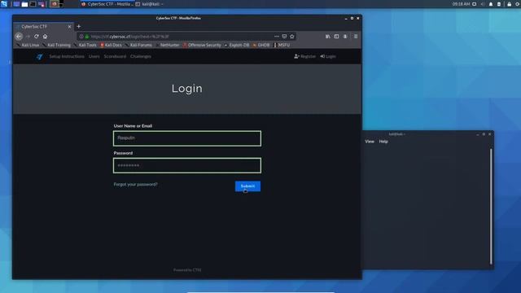Open the Exploit-DB bookmark
521x293 pixels.
pos(237,45)
